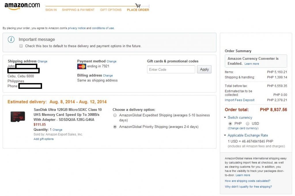Viewport: 295px width, 196px height.
Task: Click the Apply promo code button
Action: (x=204, y=70)
